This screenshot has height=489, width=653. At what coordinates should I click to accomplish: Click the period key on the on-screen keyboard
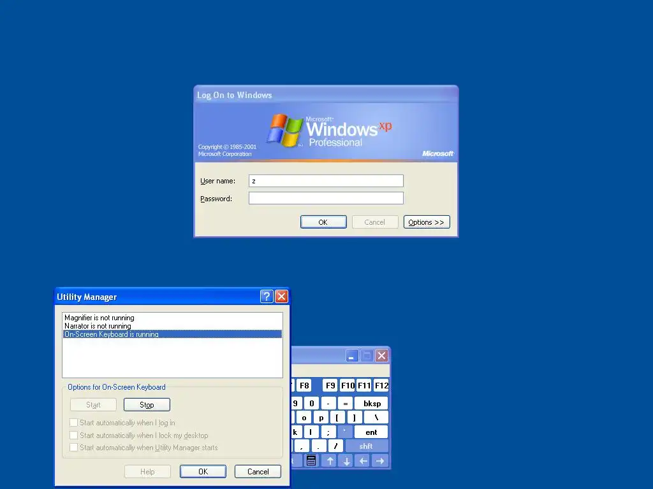tap(319, 446)
